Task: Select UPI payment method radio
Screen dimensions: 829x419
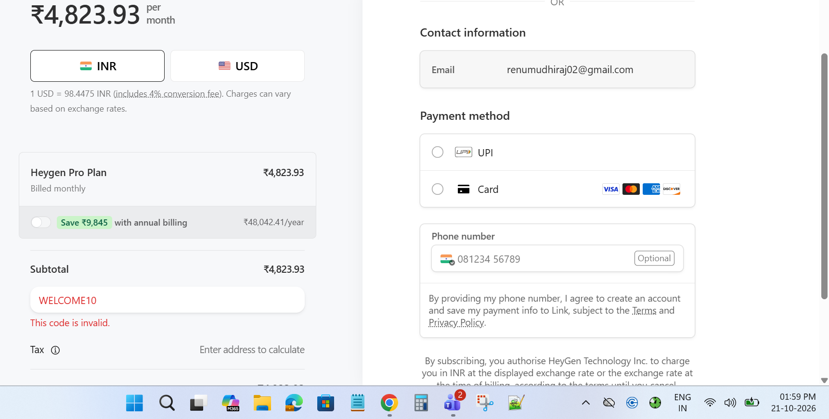Action: [438, 152]
